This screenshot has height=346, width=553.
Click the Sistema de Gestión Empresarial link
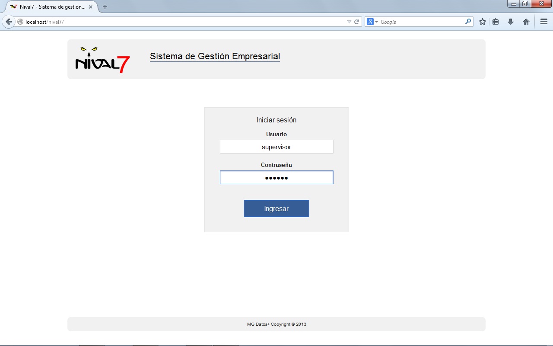[x=215, y=56]
